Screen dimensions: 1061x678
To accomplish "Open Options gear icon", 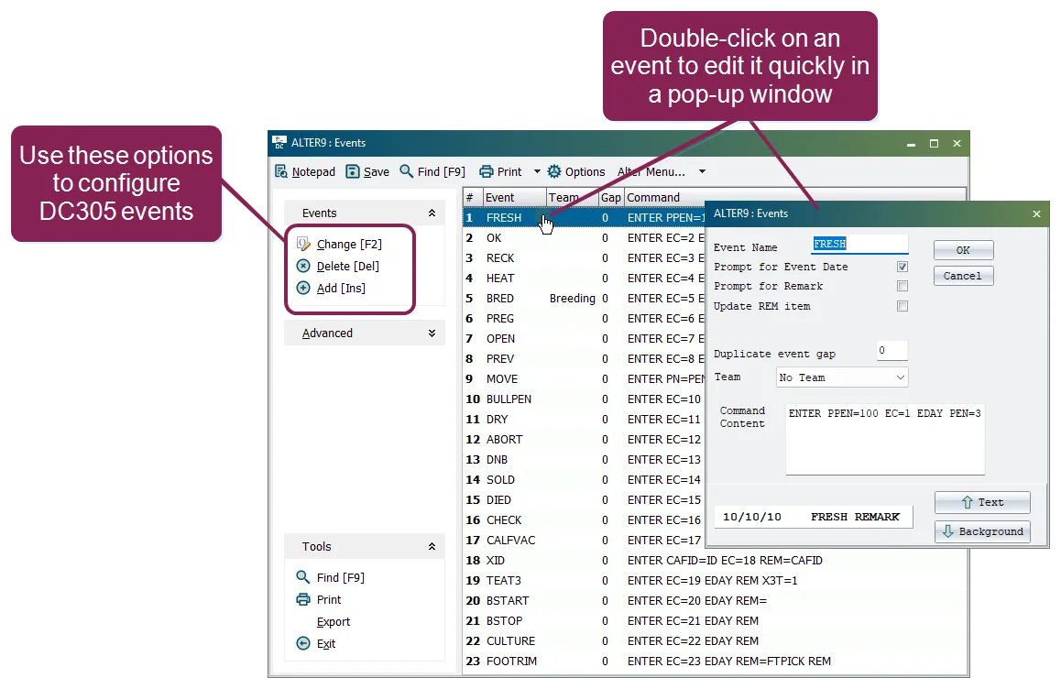I will point(554,172).
